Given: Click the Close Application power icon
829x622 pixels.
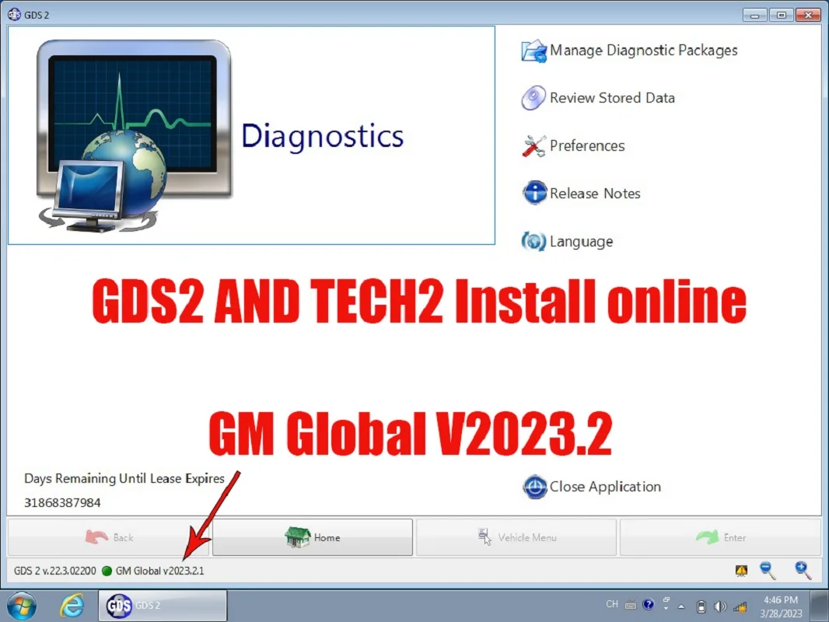Looking at the screenshot, I should [534, 487].
